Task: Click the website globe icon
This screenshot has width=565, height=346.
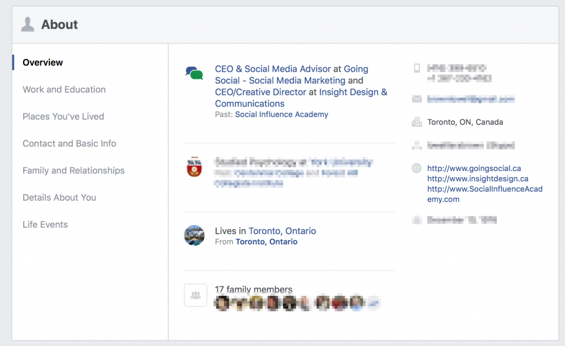Action: [417, 168]
